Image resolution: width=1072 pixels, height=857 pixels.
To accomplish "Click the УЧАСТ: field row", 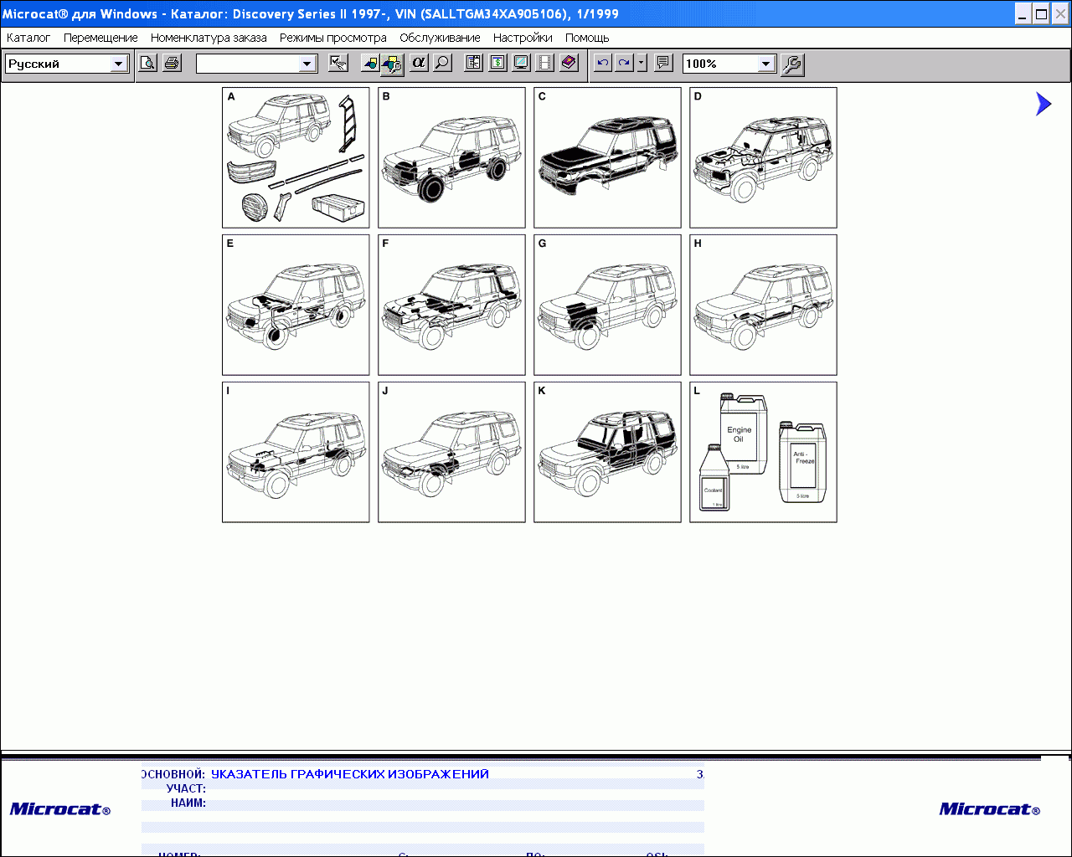I will coord(423,788).
